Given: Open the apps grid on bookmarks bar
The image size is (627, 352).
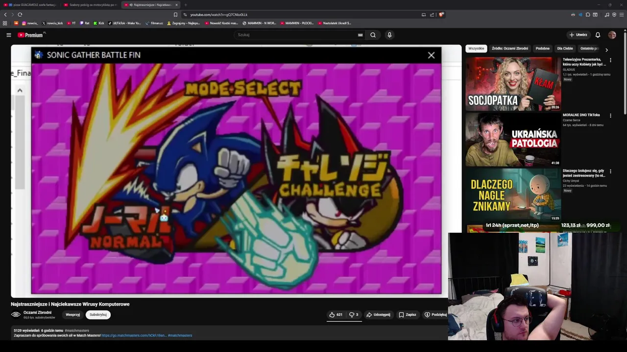Looking at the screenshot, I should pos(5,23).
